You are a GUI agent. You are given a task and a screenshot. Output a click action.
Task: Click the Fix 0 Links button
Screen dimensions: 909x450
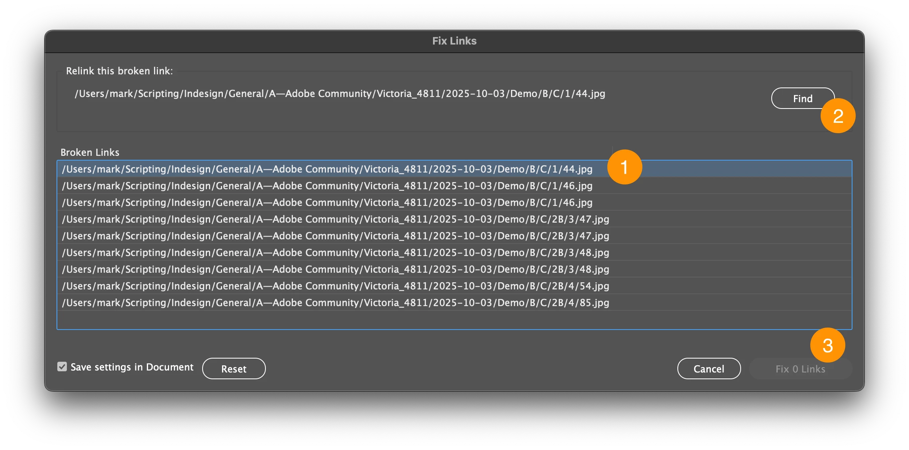pos(800,369)
